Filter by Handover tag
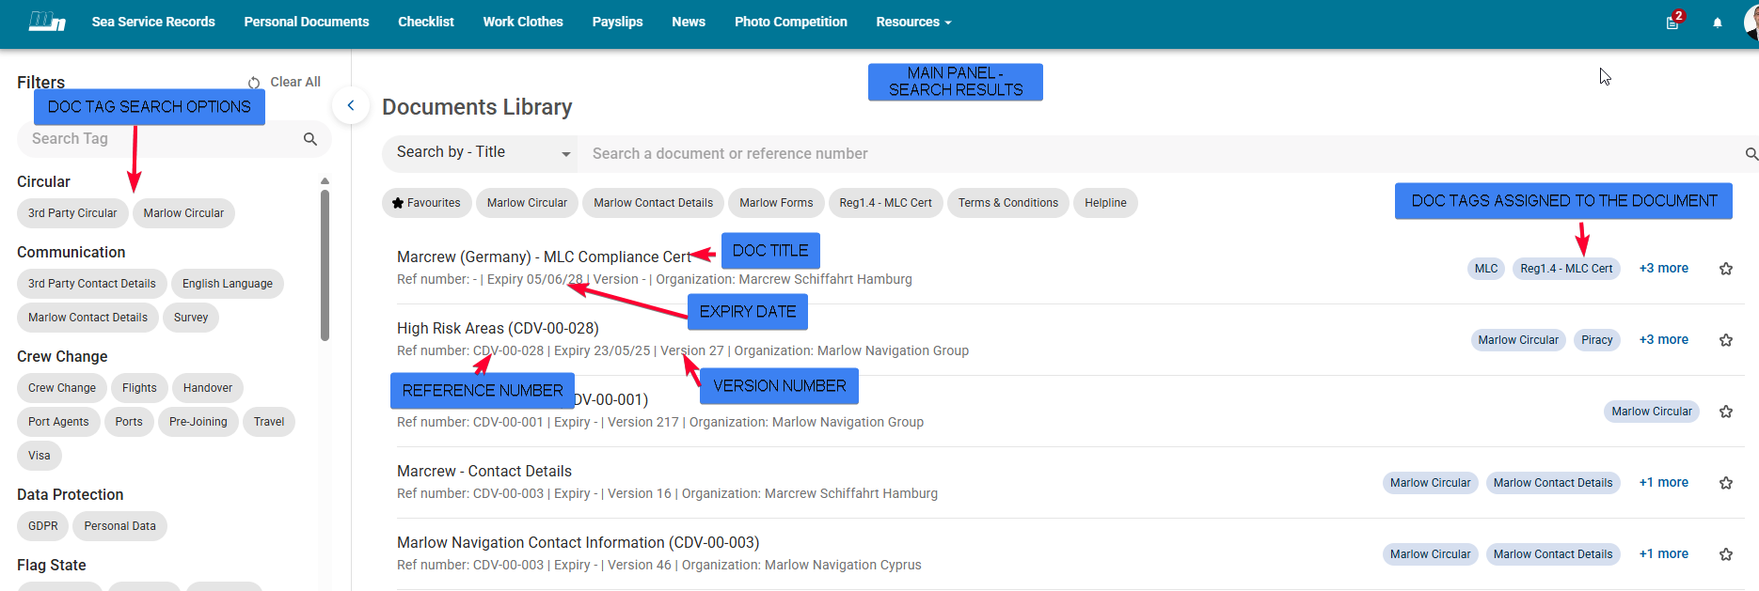This screenshot has width=1759, height=591. [208, 388]
